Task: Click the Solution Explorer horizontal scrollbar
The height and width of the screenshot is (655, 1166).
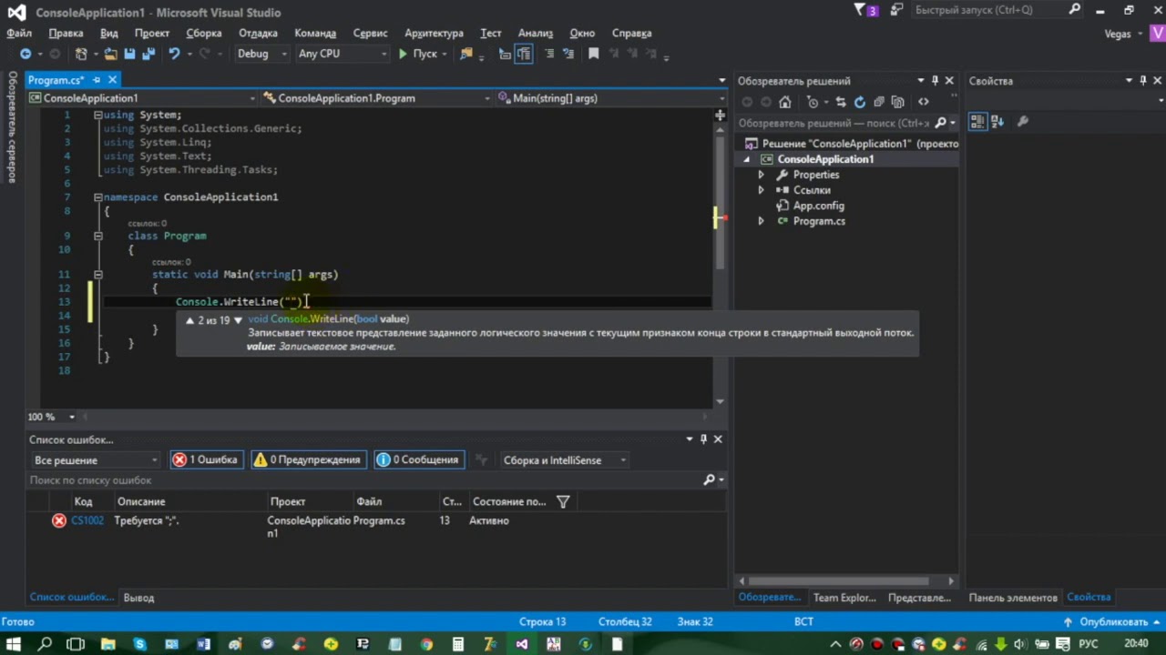Action: coord(846,581)
